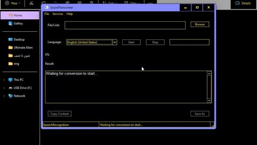Maximize the SoundTranscriber window

(197, 8)
